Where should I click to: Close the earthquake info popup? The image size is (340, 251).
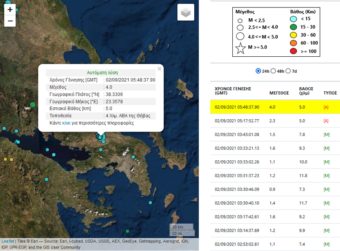pyautogui.click(x=159, y=69)
